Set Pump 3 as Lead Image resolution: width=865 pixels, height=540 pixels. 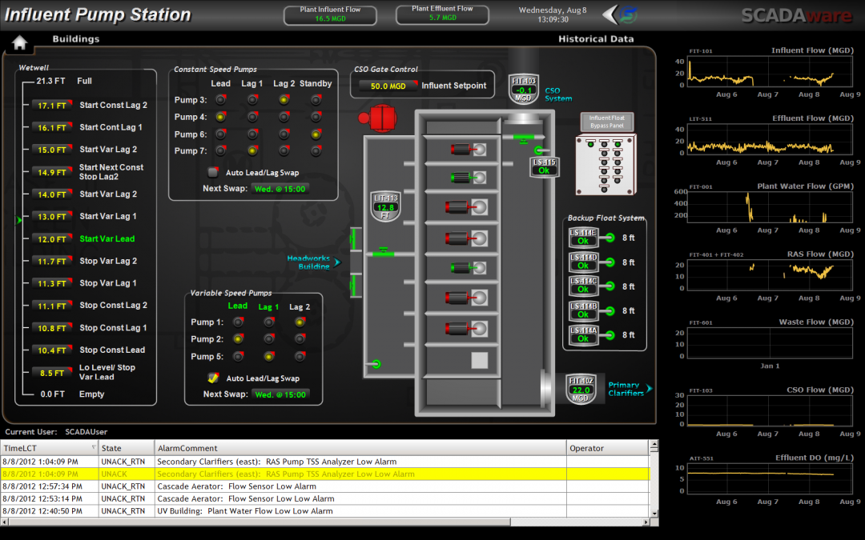[220, 100]
